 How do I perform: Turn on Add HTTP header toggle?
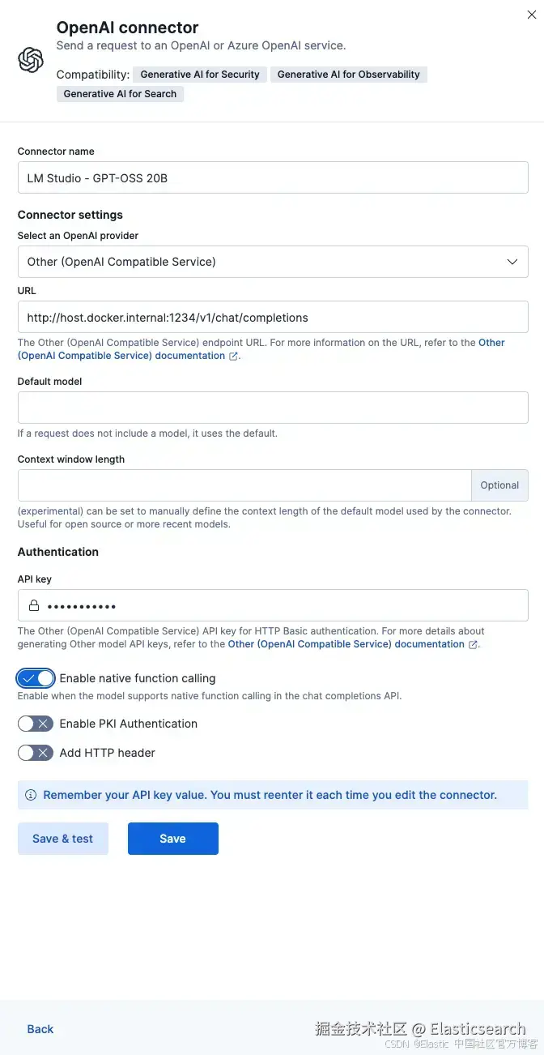(36, 753)
